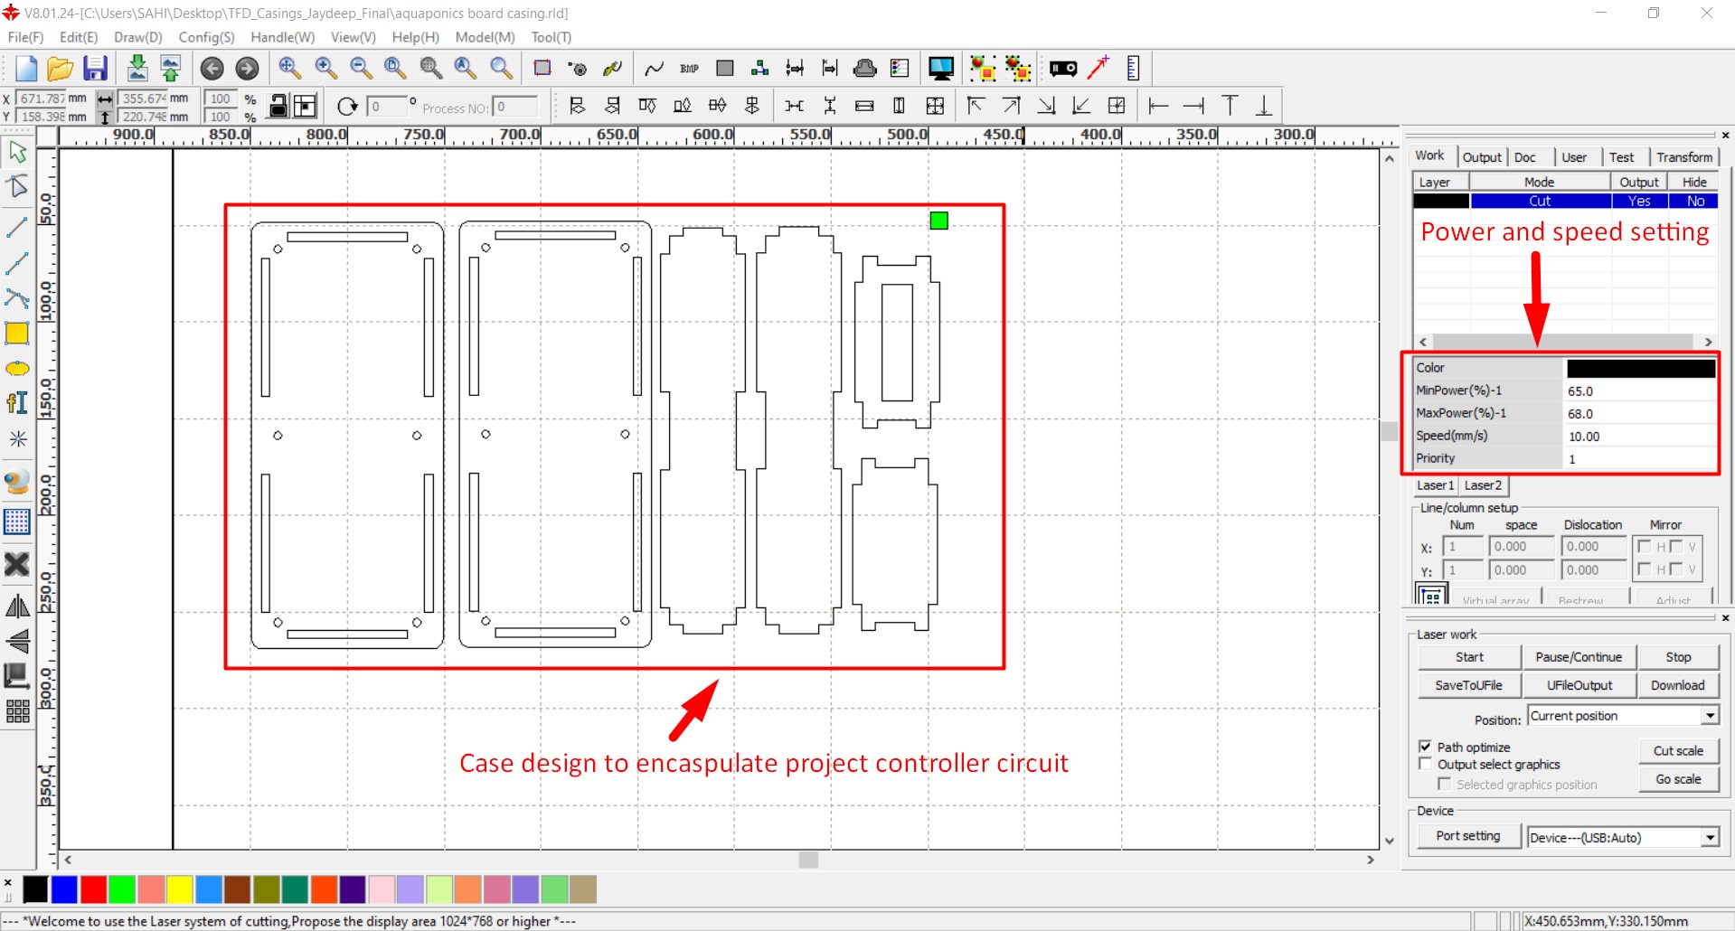Select the rectangle draw tool in left toolbar
1735x931 pixels.
pos(17,334)
